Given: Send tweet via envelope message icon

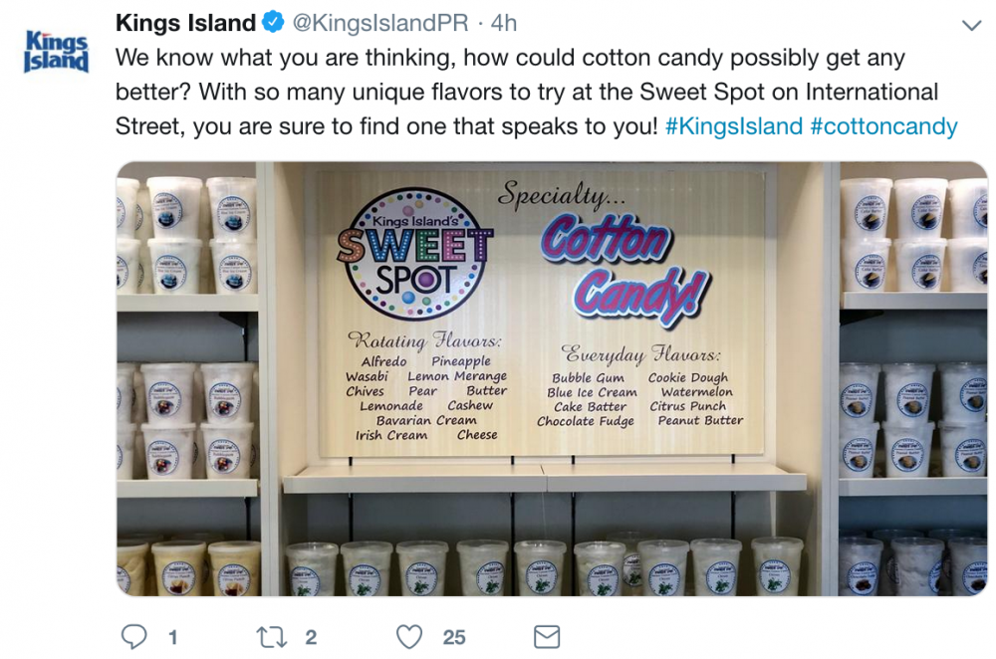Looking at the screenshot, I should pyautogui.click(x=546, y=636).
